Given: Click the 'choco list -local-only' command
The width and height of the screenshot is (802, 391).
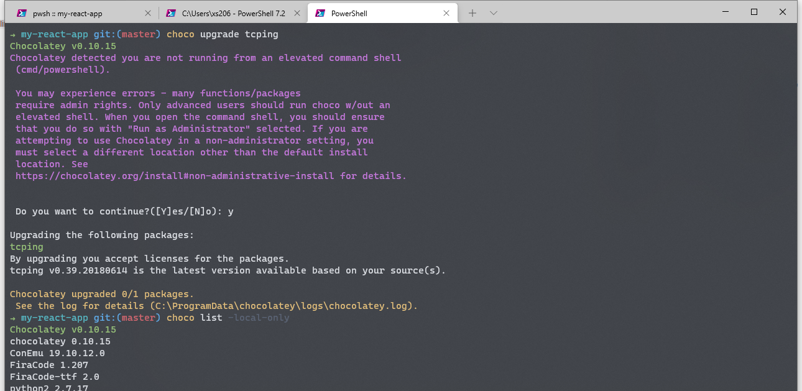Looking at the screenshot, I should tap(228, 318).
